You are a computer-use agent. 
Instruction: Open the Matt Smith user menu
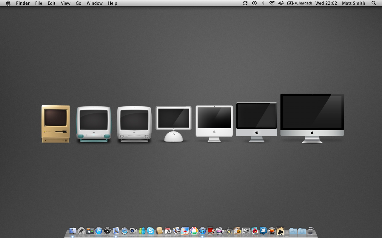coord(354,3)
